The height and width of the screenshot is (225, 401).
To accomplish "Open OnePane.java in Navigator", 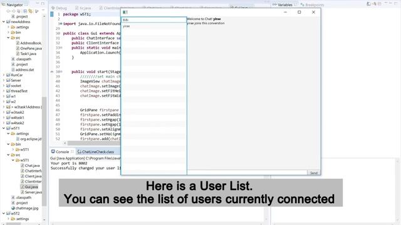I will (x=31, y=48).
